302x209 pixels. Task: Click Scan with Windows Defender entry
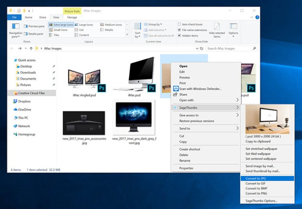(200, 88)
